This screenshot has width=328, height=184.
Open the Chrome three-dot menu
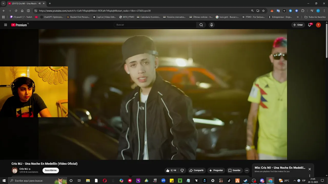tap(324, 11)
